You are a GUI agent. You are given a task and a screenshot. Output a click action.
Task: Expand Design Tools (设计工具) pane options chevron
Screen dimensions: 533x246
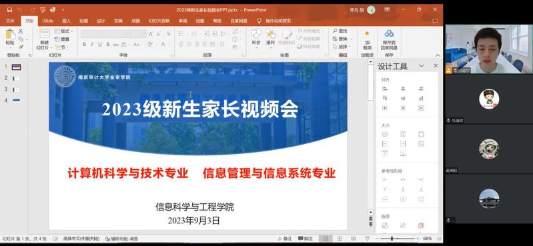pyautogui.click(x=422, y=66)
